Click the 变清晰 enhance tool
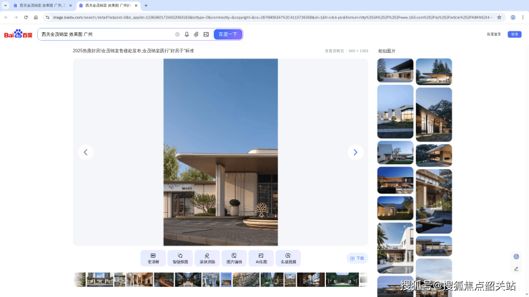The height and width of the screenshot is (297, 529). 153,258
